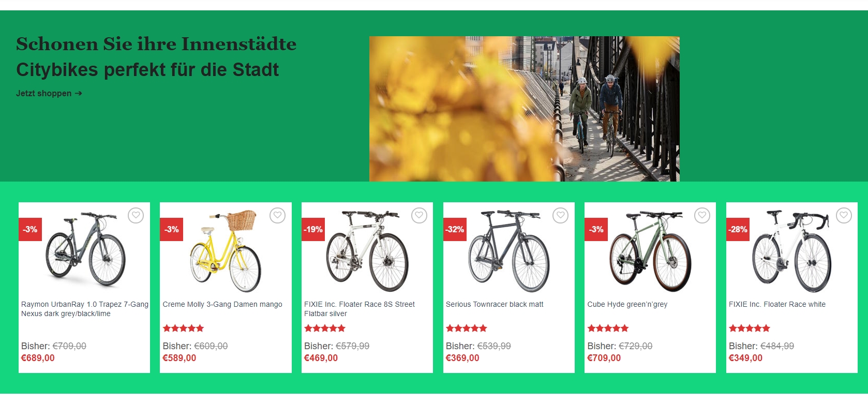
Task: Open Raymon UrbanRay 1.0 Trapez product title
Action: 85,309
